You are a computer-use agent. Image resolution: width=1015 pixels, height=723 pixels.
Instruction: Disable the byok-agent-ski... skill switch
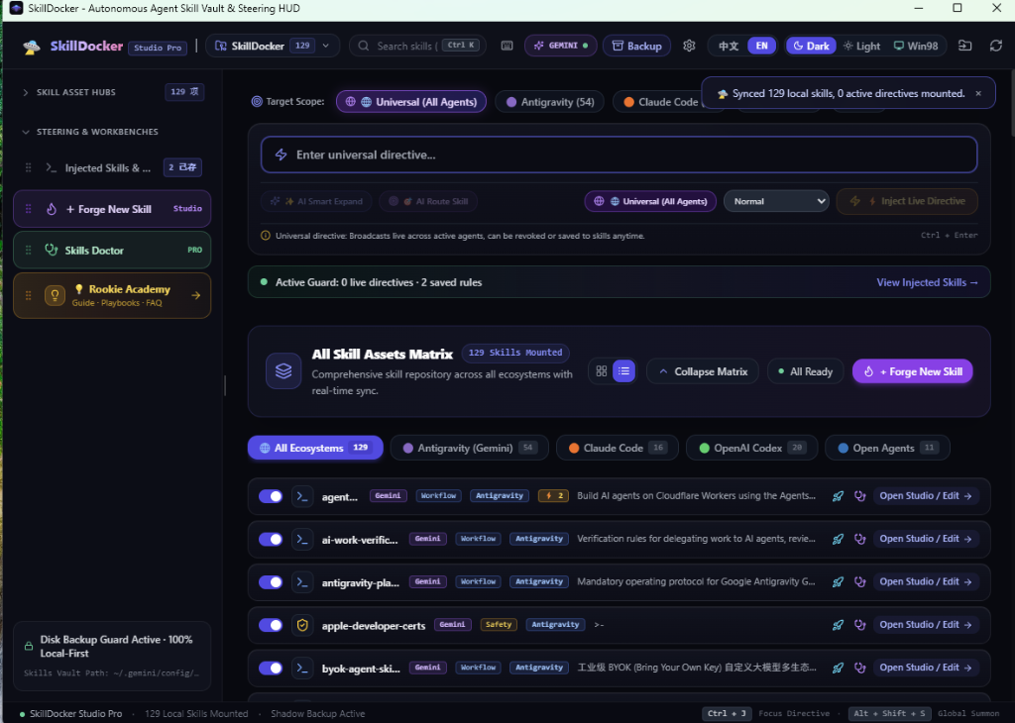tap(271, 668)
